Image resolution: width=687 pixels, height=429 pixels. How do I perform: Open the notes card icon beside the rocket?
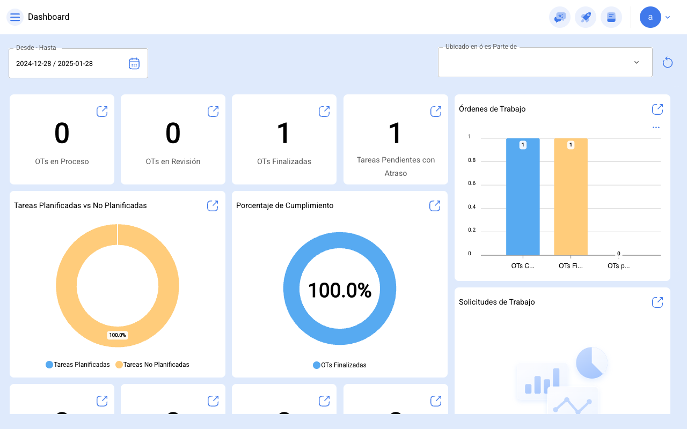click(x=611, y=17)
